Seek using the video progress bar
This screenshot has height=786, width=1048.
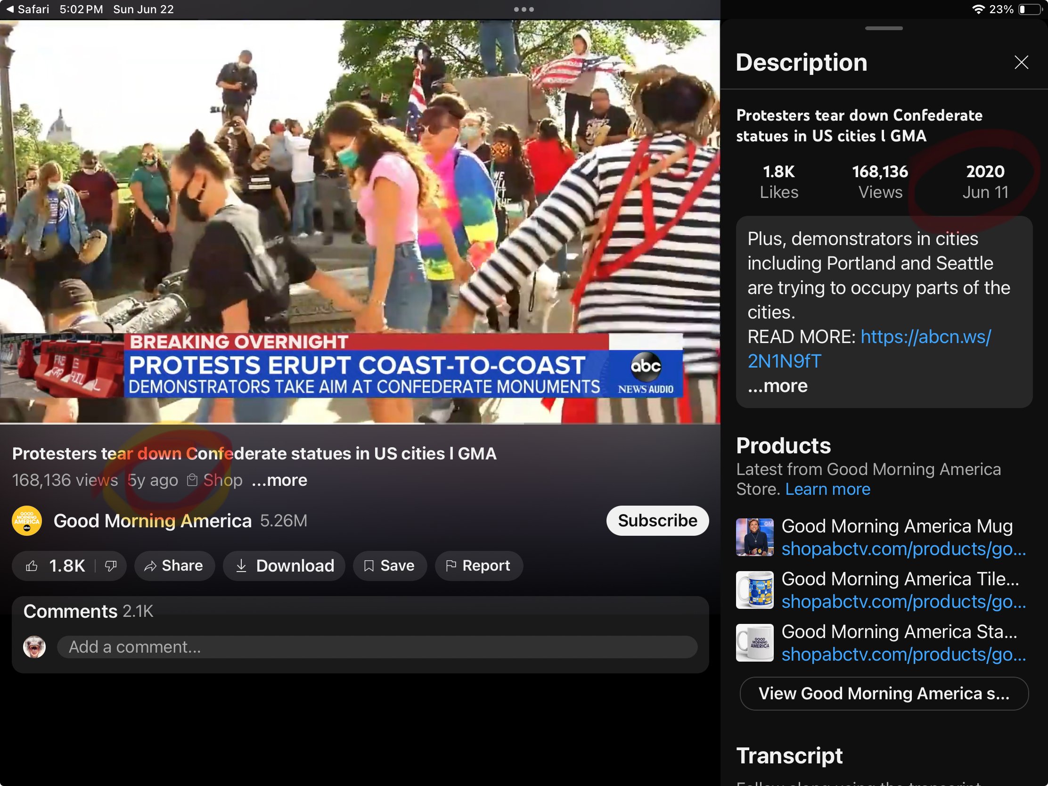point(360,423)
